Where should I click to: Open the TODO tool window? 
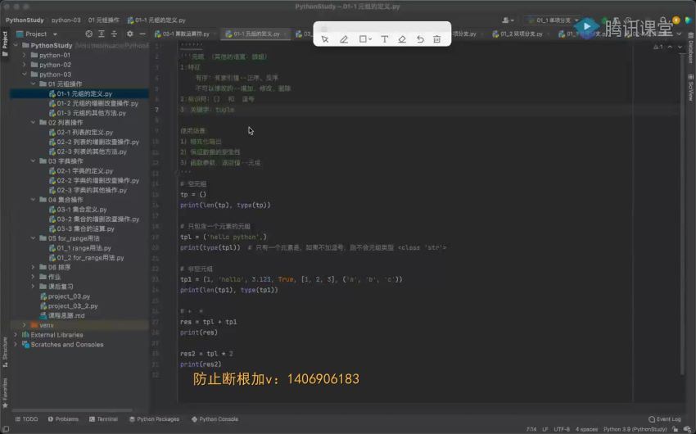pos(27,419)
